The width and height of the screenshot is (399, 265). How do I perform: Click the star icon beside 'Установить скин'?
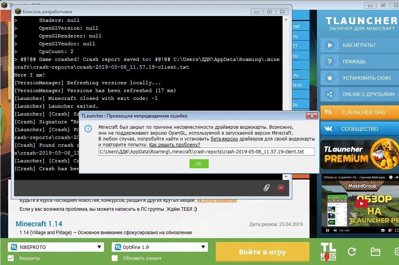pyautogui.click(x=329, y=78)
